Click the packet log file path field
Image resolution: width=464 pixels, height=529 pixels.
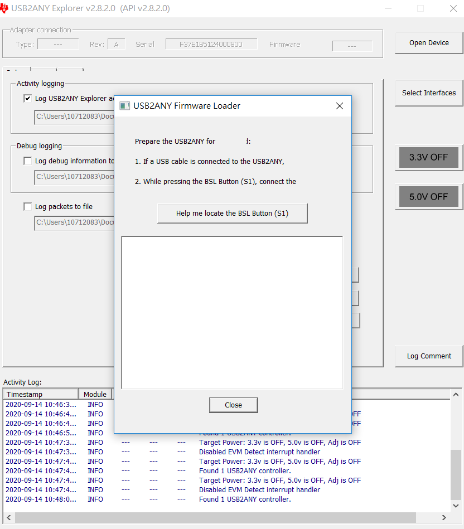74,223
